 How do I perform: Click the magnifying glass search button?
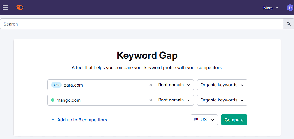(289, 24)
